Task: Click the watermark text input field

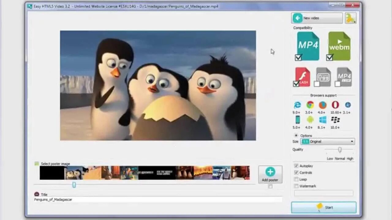Action: (x=323, y=193)
